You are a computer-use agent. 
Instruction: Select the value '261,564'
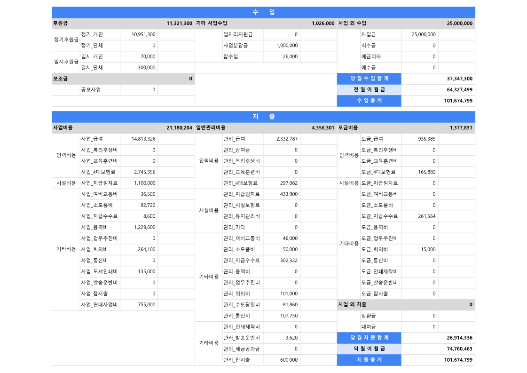pos(427,216)
